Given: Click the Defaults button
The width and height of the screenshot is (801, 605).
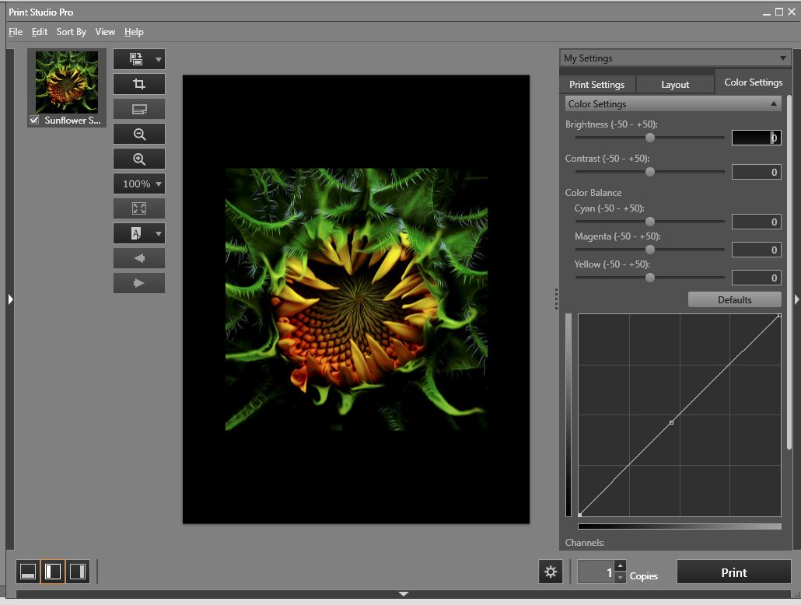Looking at the screenshot, I should point(734,299).
